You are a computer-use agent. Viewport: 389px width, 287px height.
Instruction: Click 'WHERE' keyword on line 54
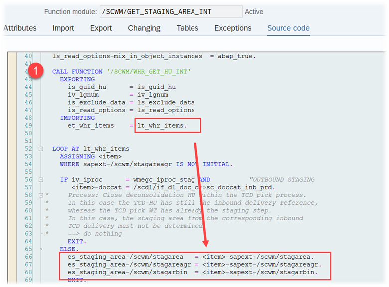pos(70,164)
